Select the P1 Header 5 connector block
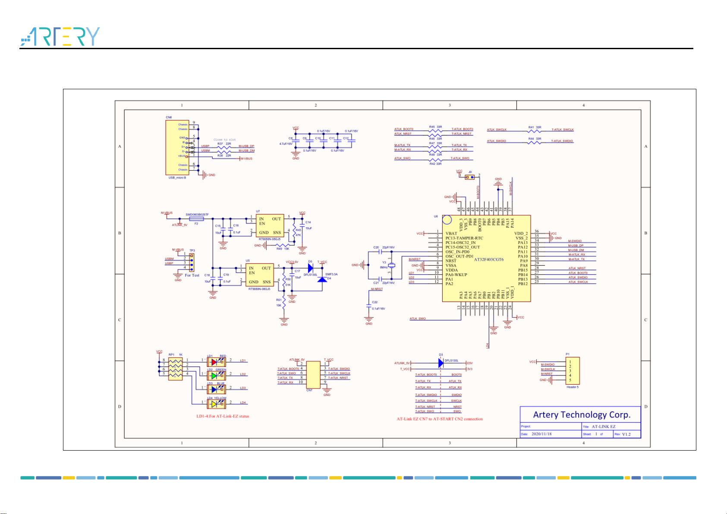This screenshot has height=514, width=727. 573,370
